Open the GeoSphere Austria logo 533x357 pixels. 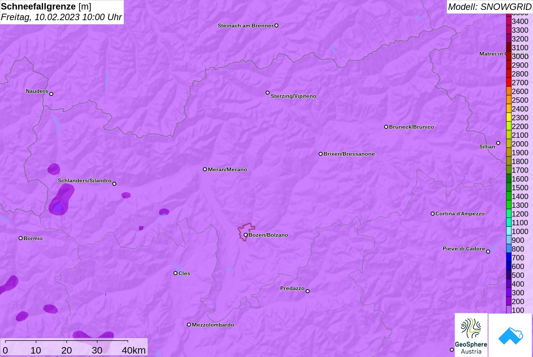tap(471, 335)
